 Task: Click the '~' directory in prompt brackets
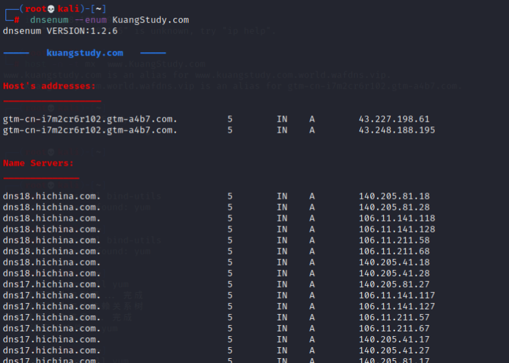coord(98,9)
